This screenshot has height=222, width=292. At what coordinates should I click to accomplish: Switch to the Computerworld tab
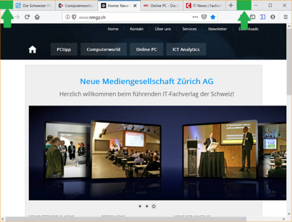(x=77, y=6)
